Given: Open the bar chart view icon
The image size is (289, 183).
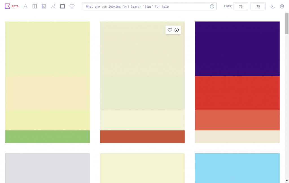Looking at the screenshot, I should [x=44, y=6].
